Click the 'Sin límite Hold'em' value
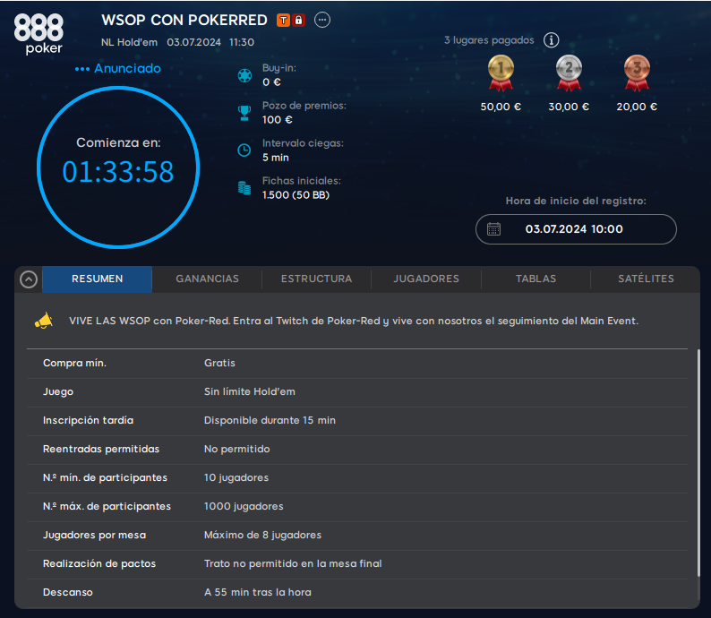The image size is (711, 618). (250, 391)
